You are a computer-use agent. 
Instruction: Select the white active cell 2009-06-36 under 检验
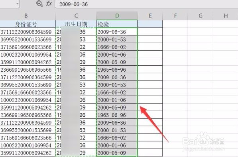117,32
